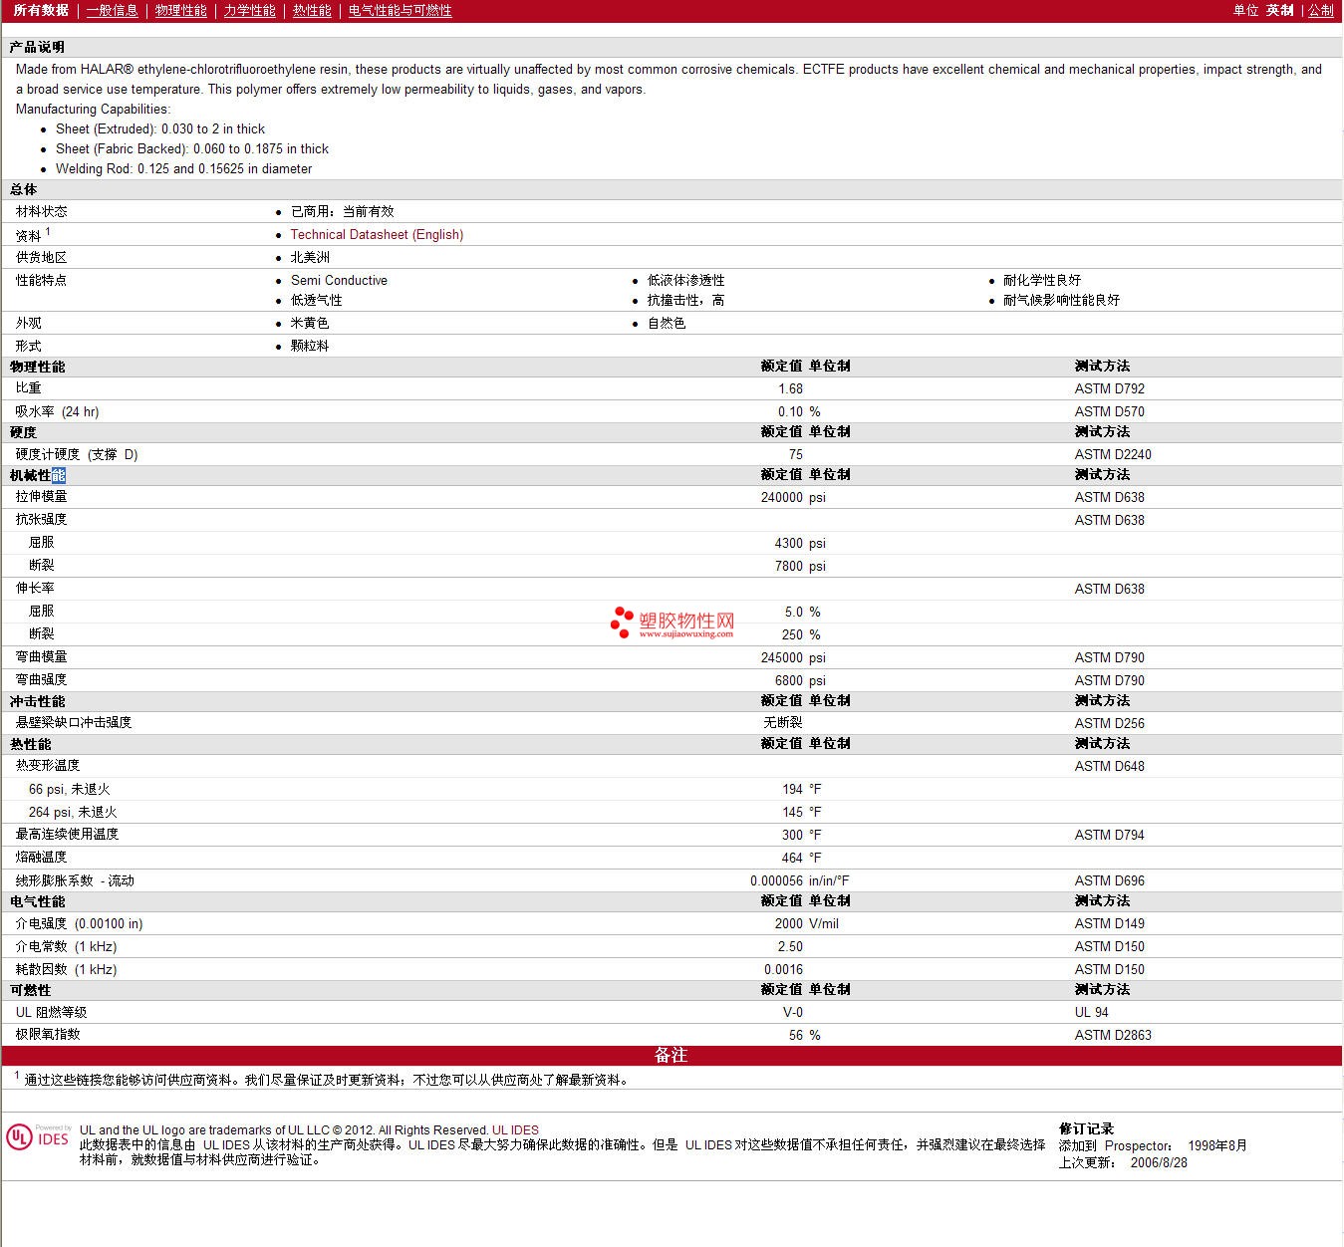Click the yield tensile strength value 4300
The image size is (1344, 1247).
788,543
